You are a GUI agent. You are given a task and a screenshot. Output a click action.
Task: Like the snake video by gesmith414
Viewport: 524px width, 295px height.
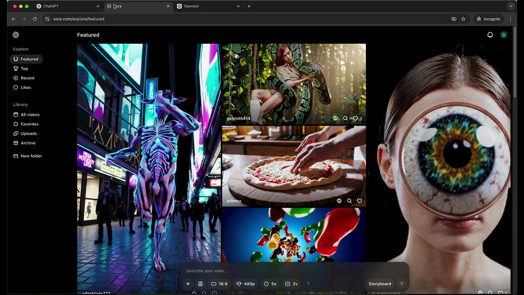pos(355,118)
